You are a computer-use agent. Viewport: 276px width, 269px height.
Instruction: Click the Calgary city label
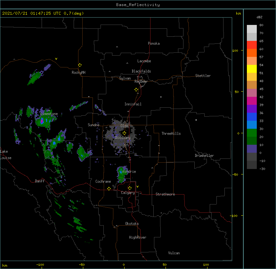click(128, 193)
